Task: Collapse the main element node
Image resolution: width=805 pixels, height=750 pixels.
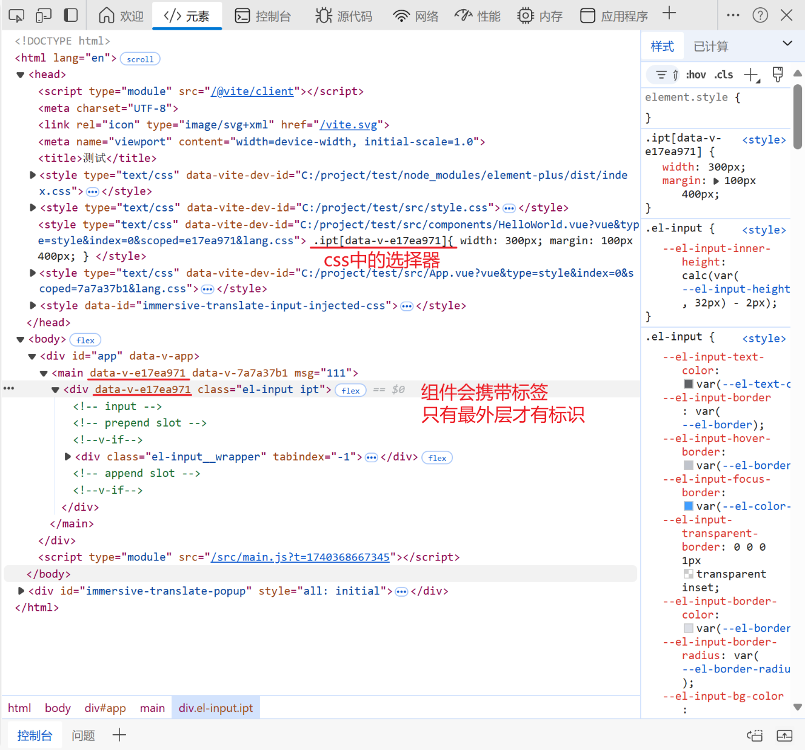Action: coord(44,374)
